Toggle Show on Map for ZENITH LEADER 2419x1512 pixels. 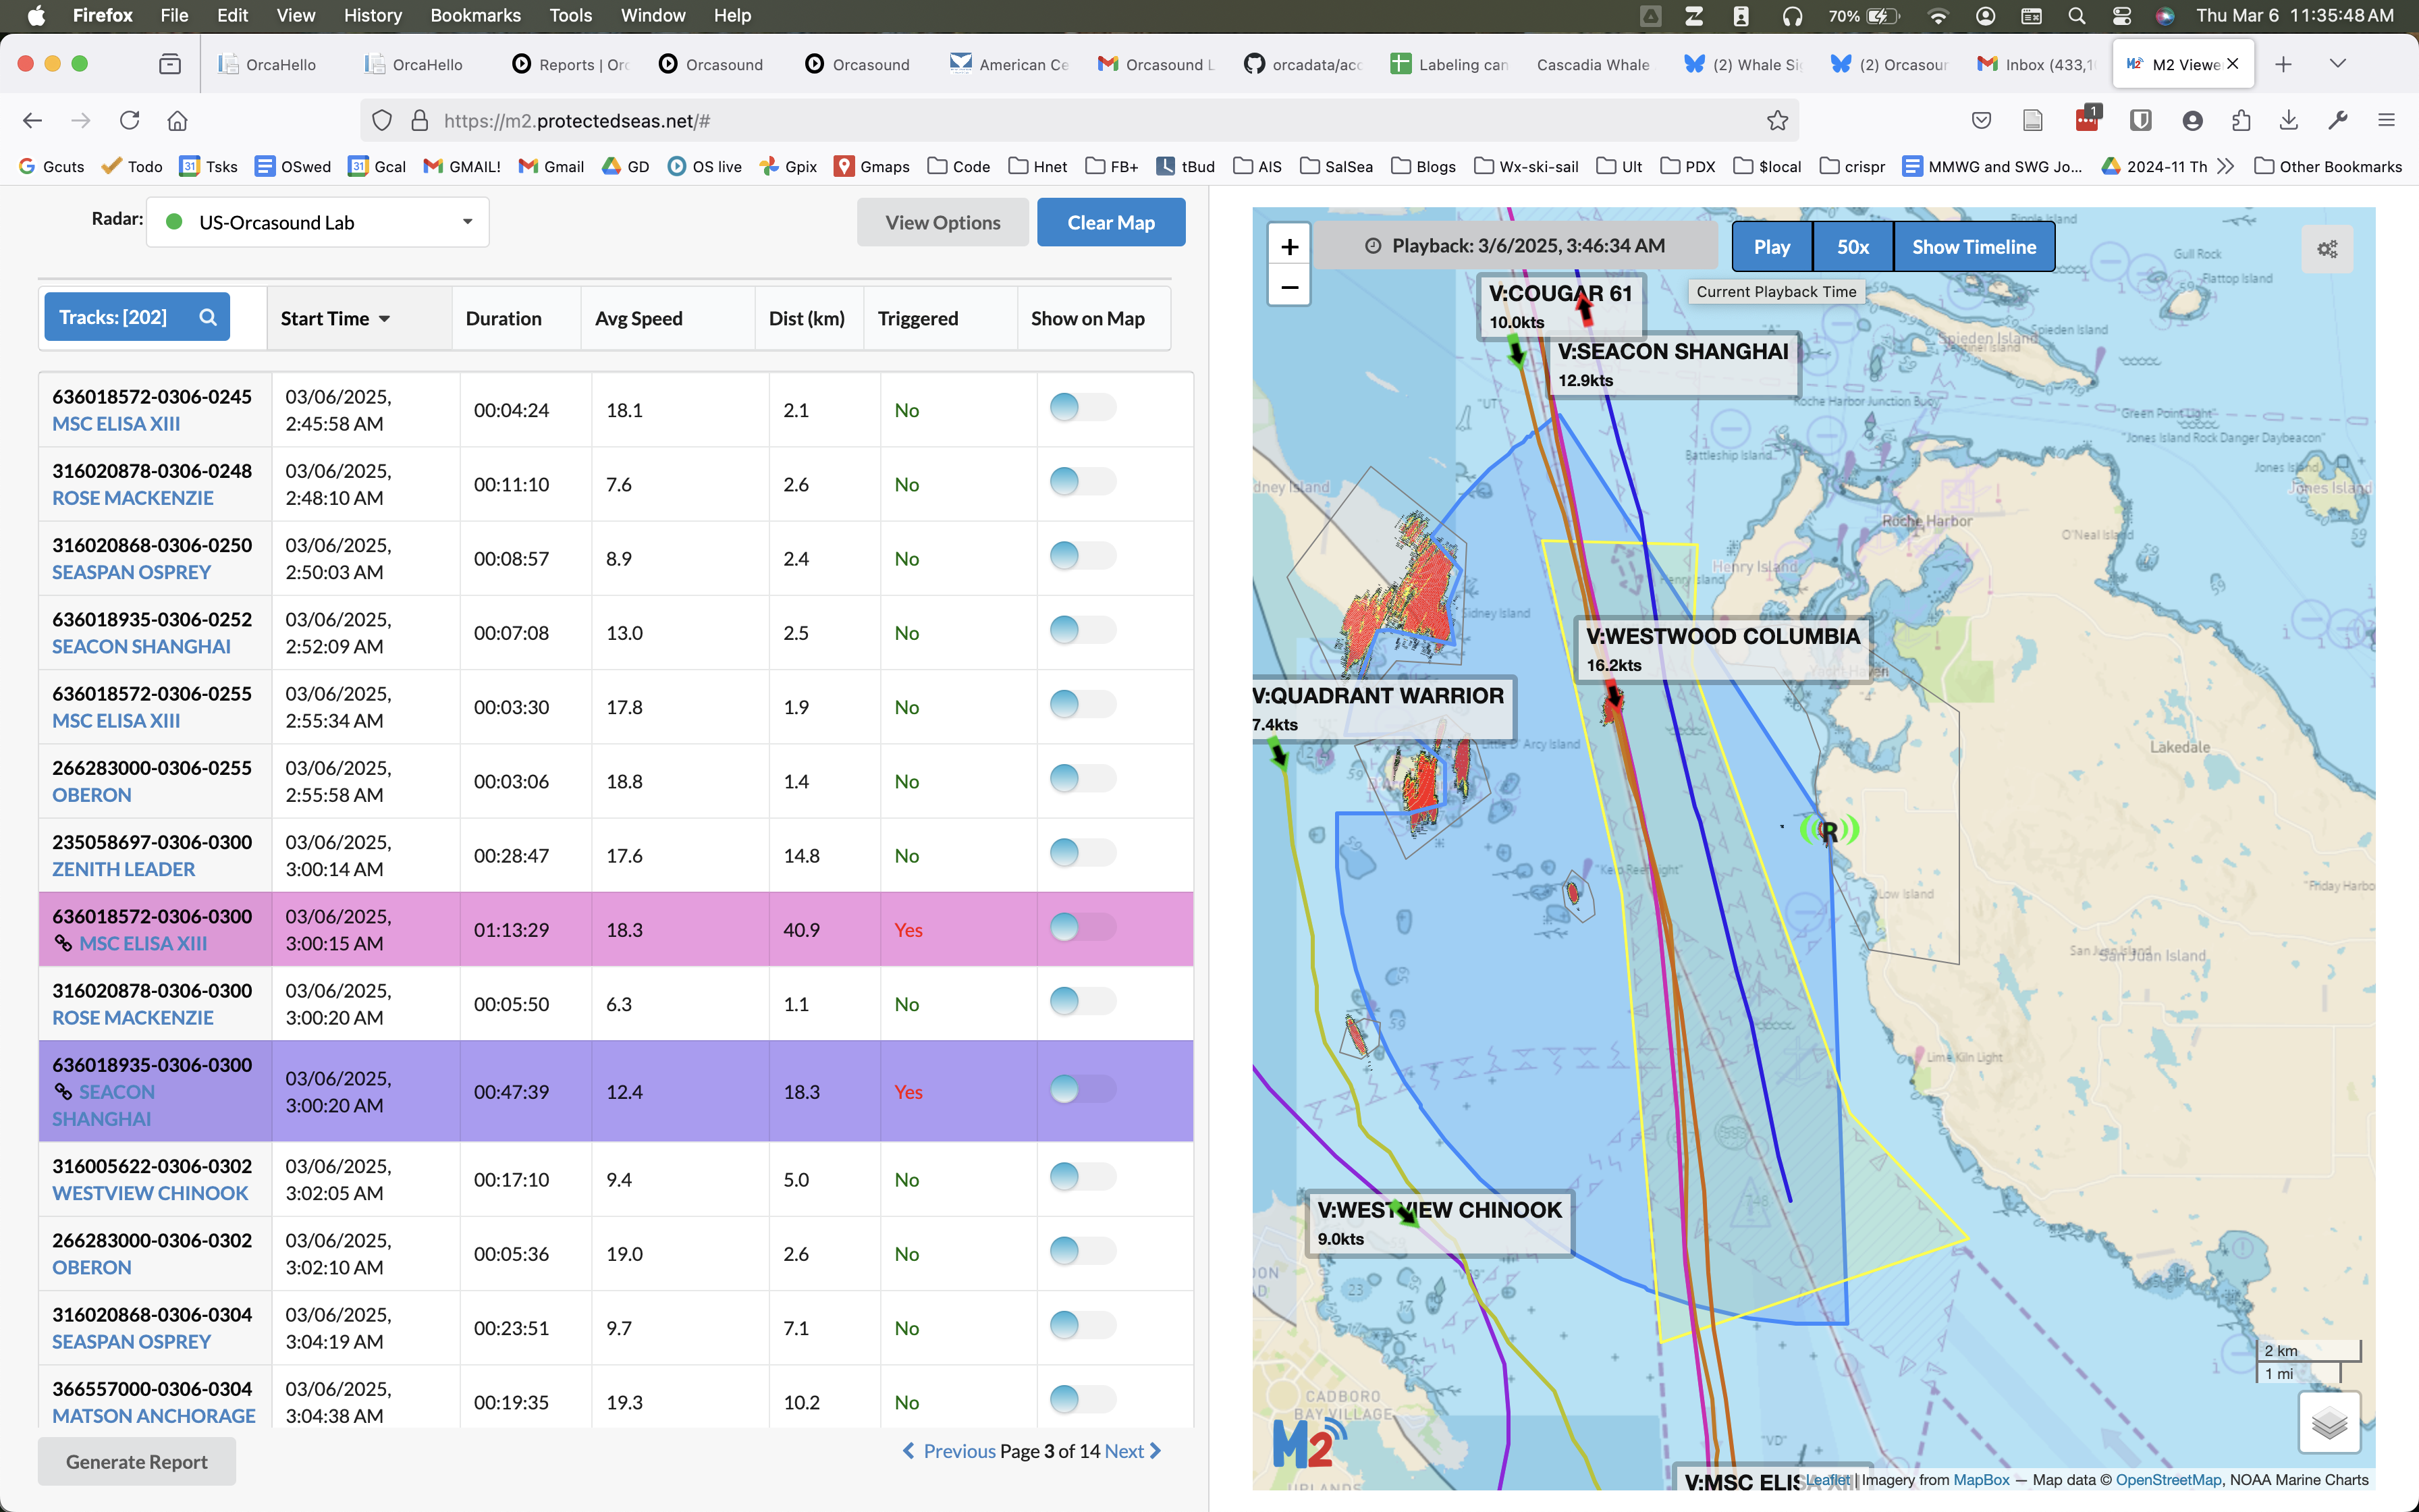tap(1081, 853)
